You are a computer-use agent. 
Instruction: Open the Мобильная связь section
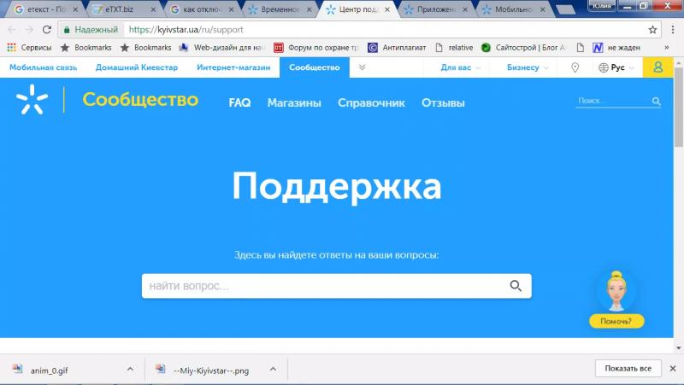pyautogui.click(x=44, y=67)
